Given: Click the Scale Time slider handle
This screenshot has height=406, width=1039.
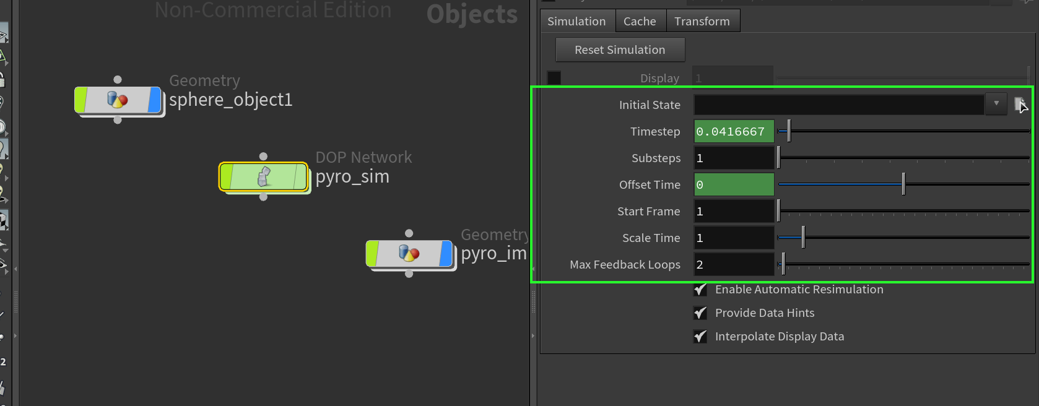Looking at the screenshot, I should tap(803, 237).
